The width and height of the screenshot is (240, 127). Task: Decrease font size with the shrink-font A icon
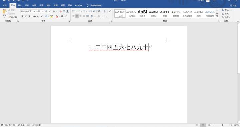click(49, 11)
